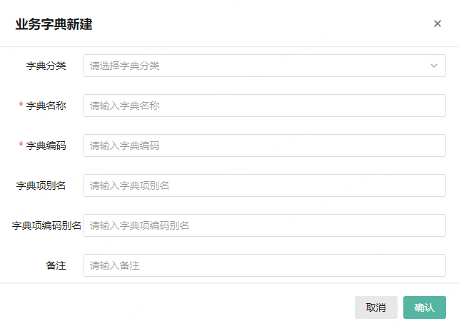
Task: Click the red asterisk beside 字典名称
Action: click(x=21, y=106)
